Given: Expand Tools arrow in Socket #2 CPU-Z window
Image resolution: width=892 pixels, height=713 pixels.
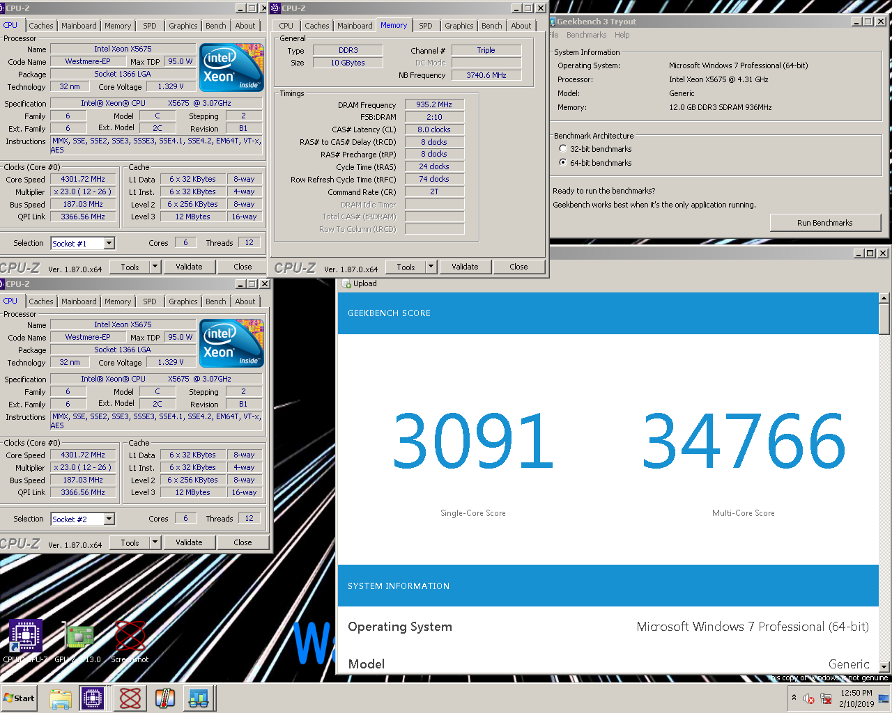Looking at the screenshot, I should point(155,542).
